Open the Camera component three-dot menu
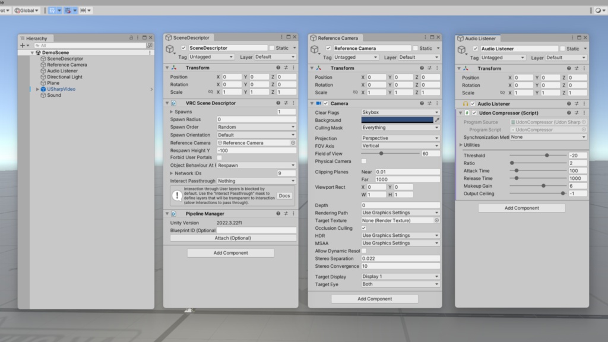This screenshot has height=342, width=608. coord(437,103)
